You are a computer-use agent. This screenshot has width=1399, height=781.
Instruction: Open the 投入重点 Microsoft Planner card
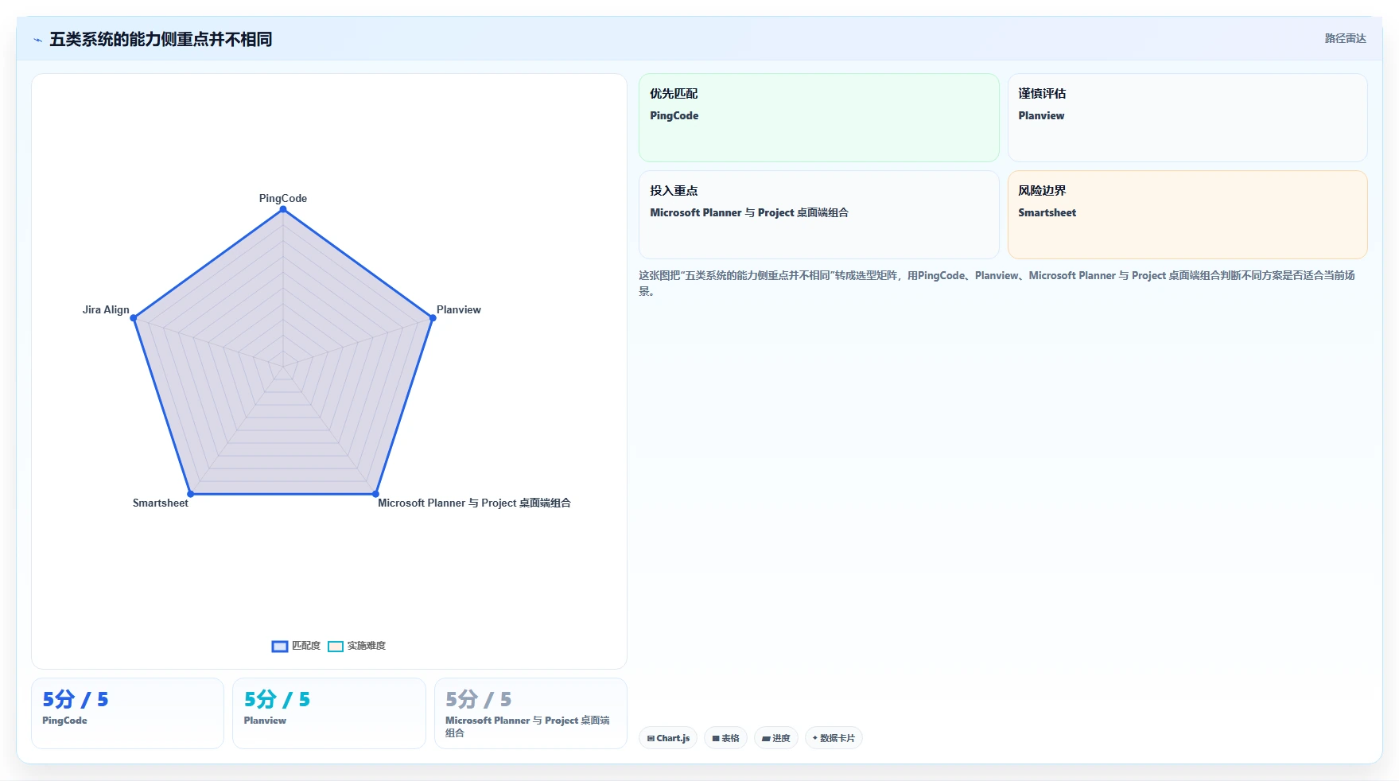click(x=818, y=215)
